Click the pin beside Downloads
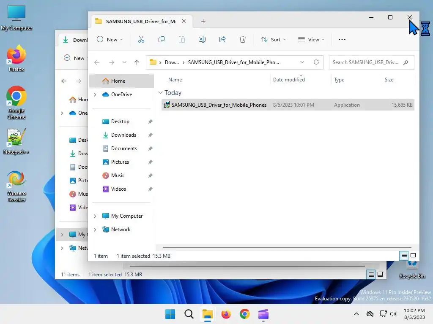The height and width of the screenshot is (324, 433). point(150,135)
